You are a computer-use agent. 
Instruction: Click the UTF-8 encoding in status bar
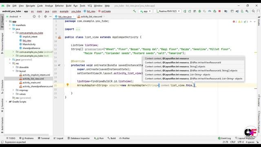241,142
